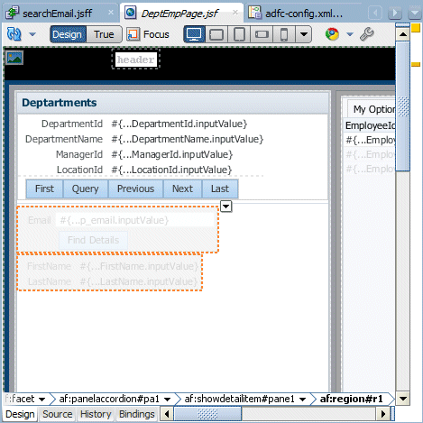Open the screen size dropdown
The image size is (423, 423).
[x=304, y=34]
